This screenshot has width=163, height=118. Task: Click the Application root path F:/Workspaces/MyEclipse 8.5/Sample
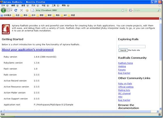point(53,105)
